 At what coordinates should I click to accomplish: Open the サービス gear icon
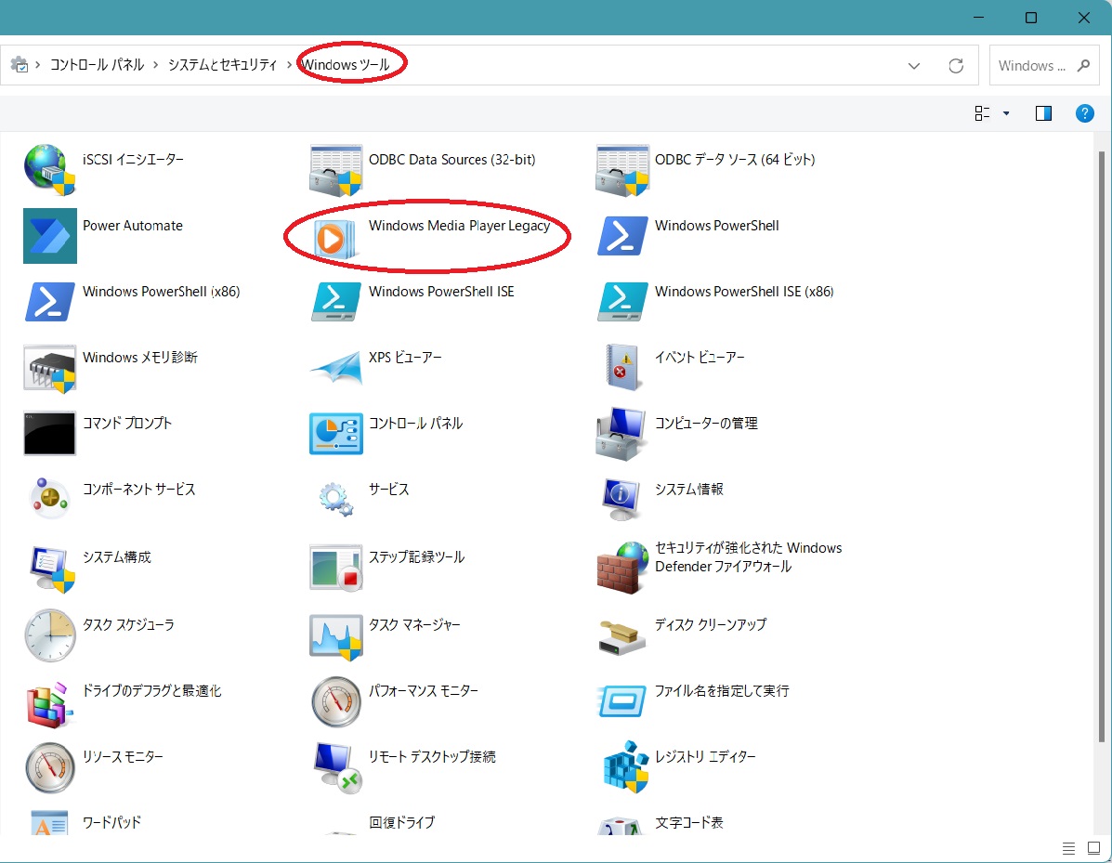click(x=335, y=500)
